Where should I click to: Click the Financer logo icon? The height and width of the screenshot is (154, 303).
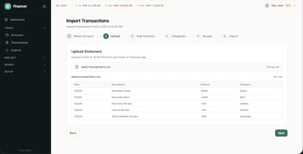pyautogui.click(x=8, y=6)
